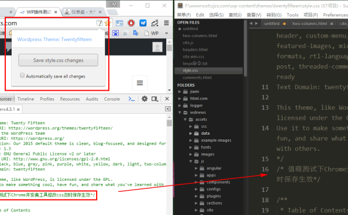The height and width of the screenshot is (215, 348).
Task: Click next tab arrow in Sublime
Action: [257, 24]
